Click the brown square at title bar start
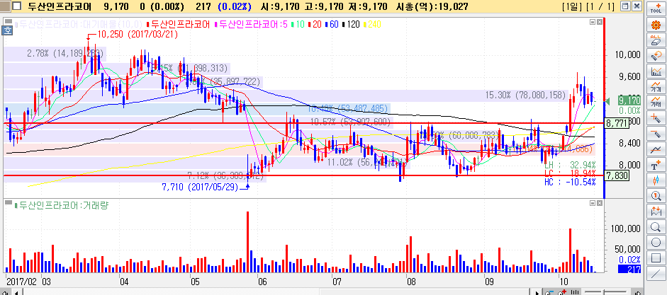The width and height of the screenshot is (667, 295). 5,6
